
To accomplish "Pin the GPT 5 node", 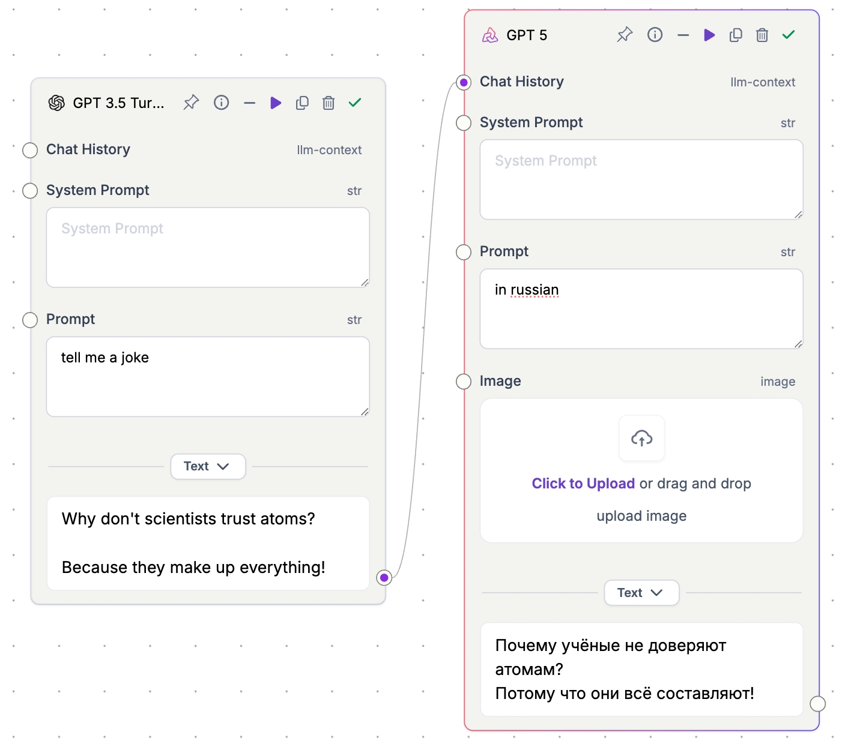I will [x=625, y=35].
